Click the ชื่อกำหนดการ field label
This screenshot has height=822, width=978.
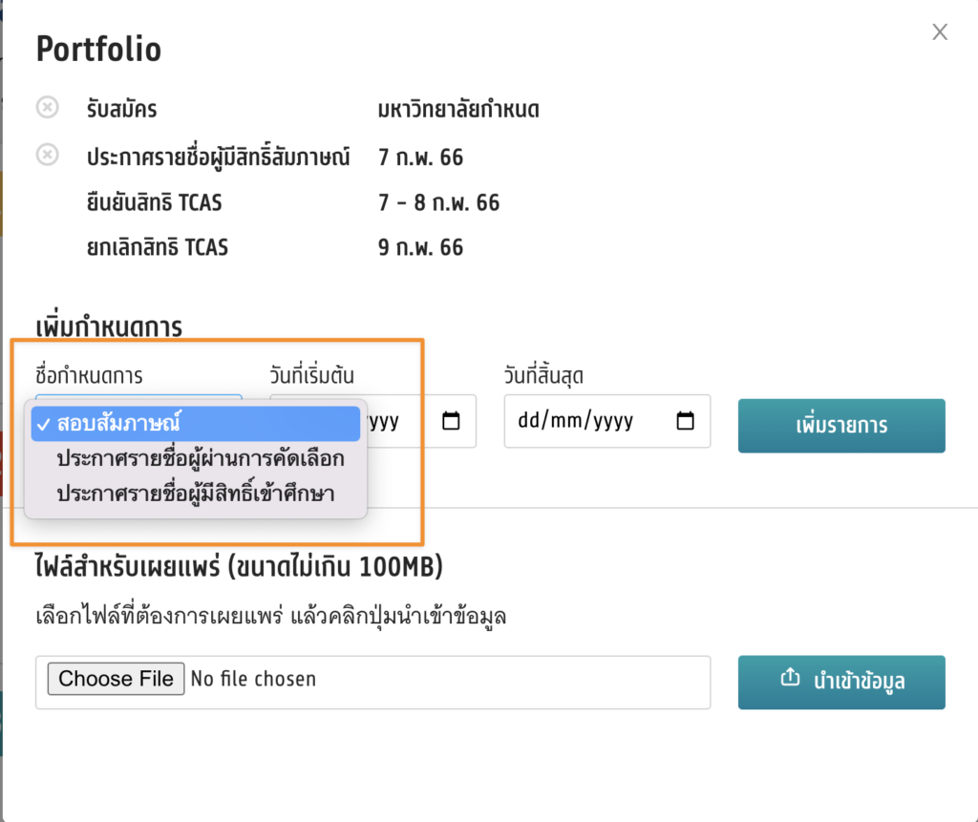point(89,375)
